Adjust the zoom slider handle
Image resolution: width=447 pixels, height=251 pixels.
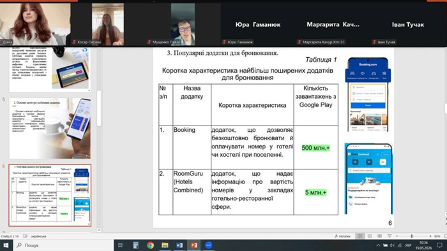point(412,236)
